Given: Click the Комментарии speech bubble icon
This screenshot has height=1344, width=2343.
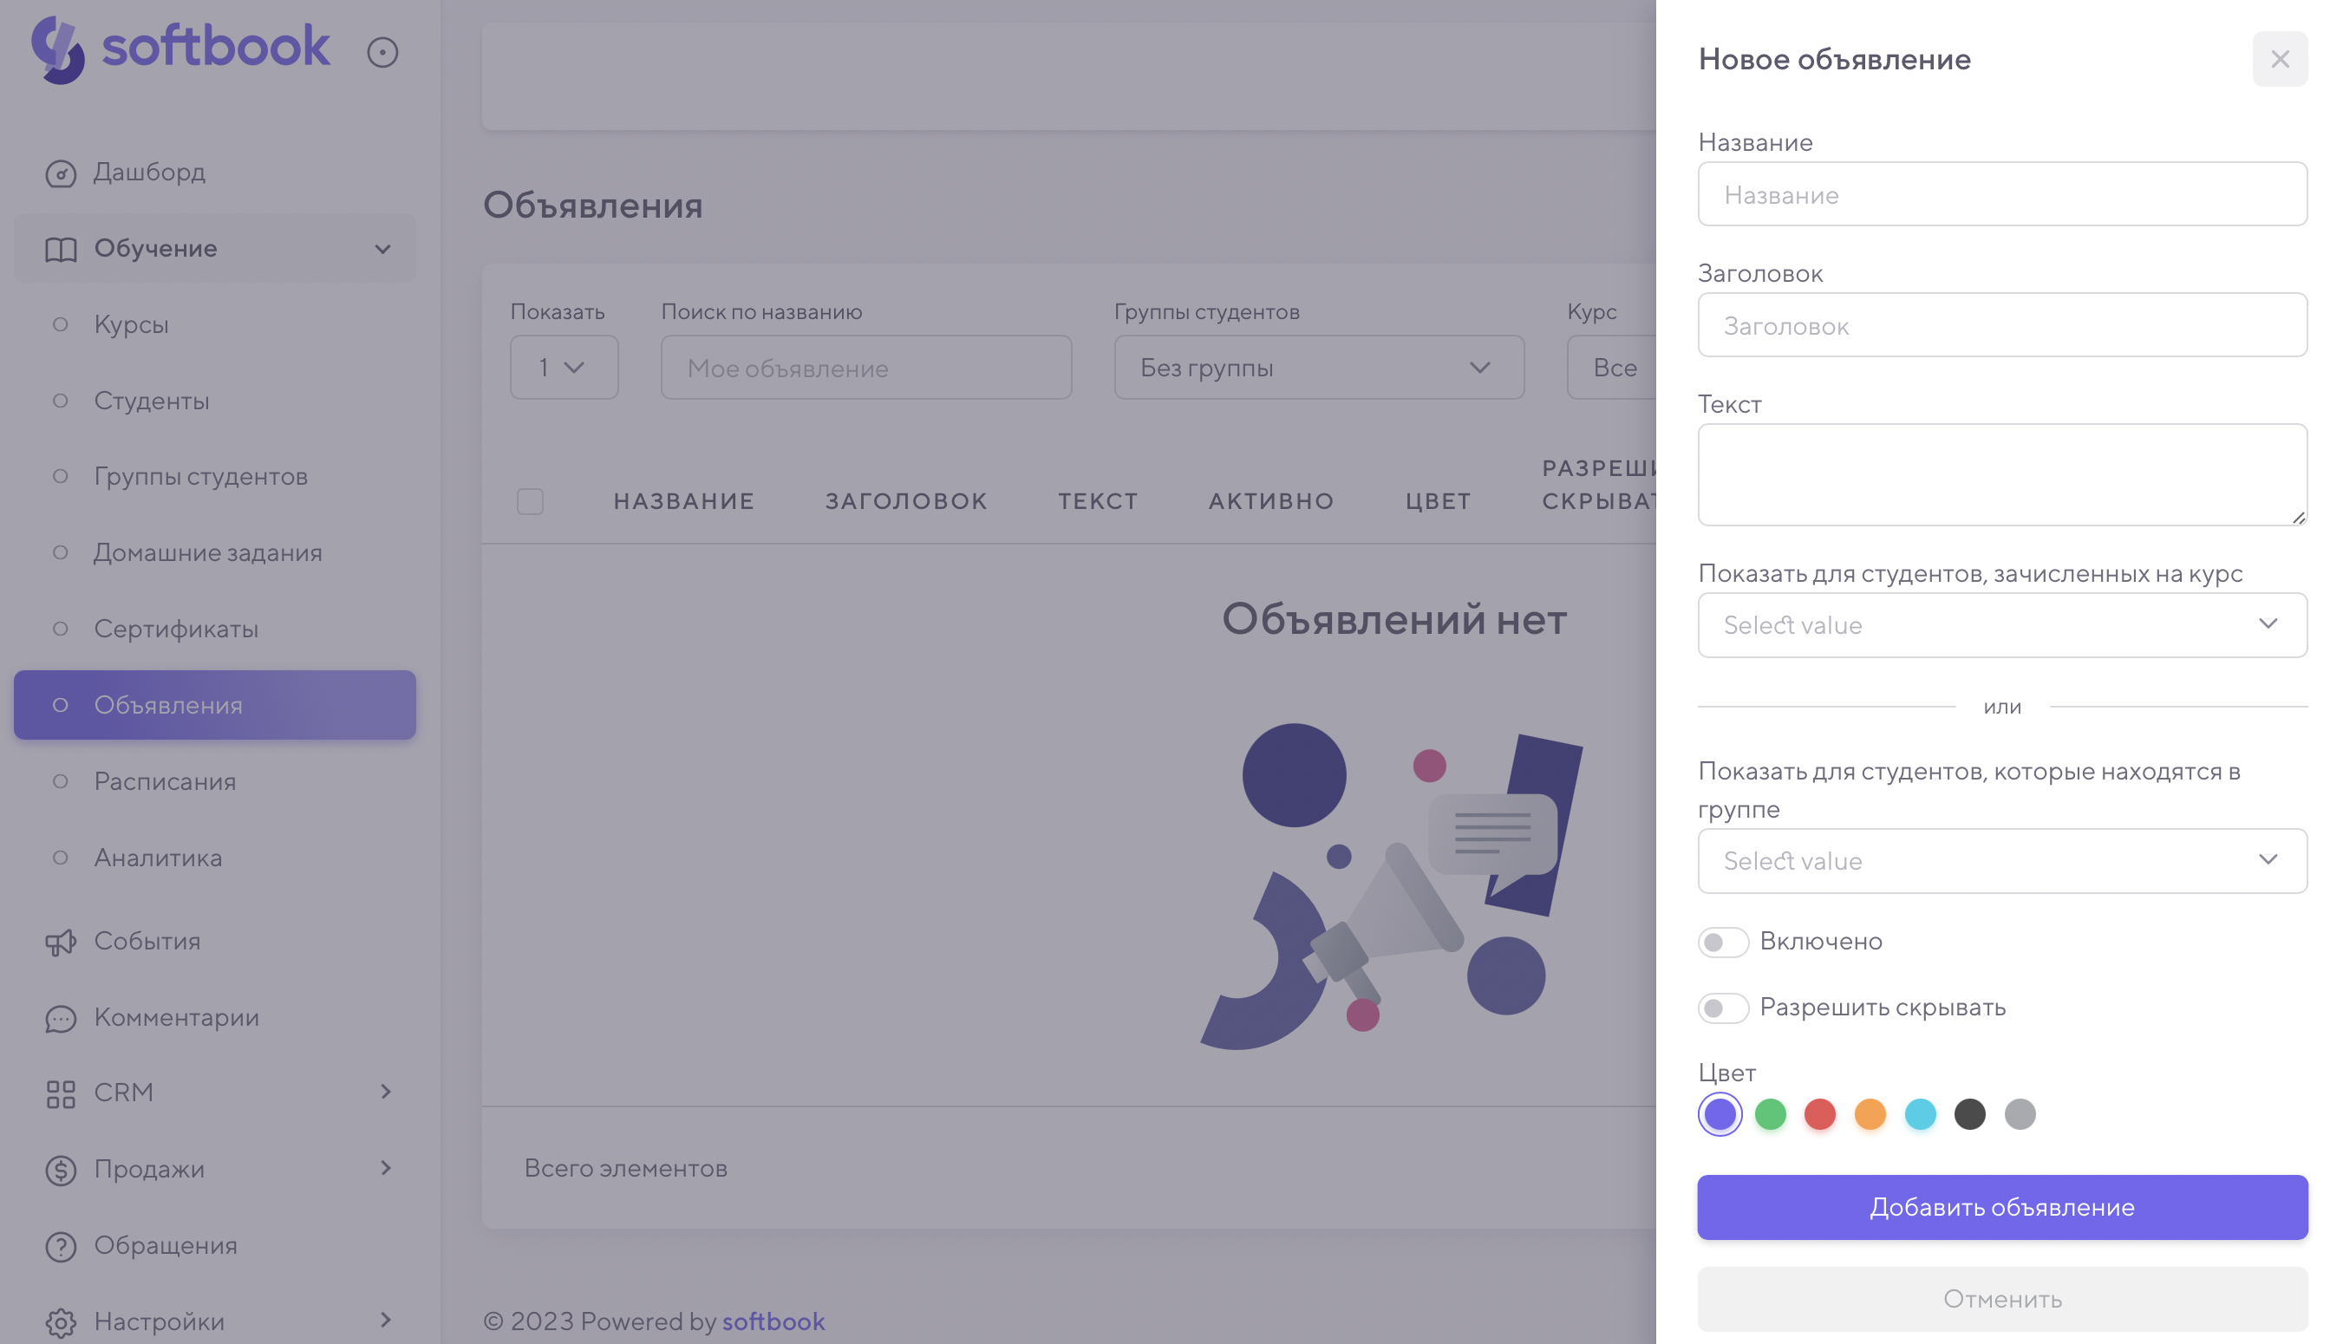Looking at the screenshot, I should coord(61,1018).
